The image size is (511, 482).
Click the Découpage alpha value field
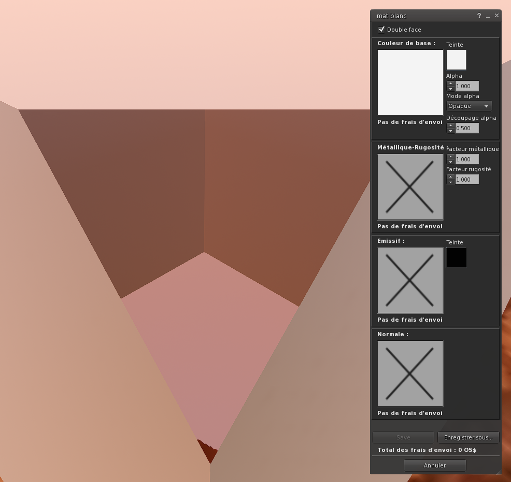[x=466, y=128]
